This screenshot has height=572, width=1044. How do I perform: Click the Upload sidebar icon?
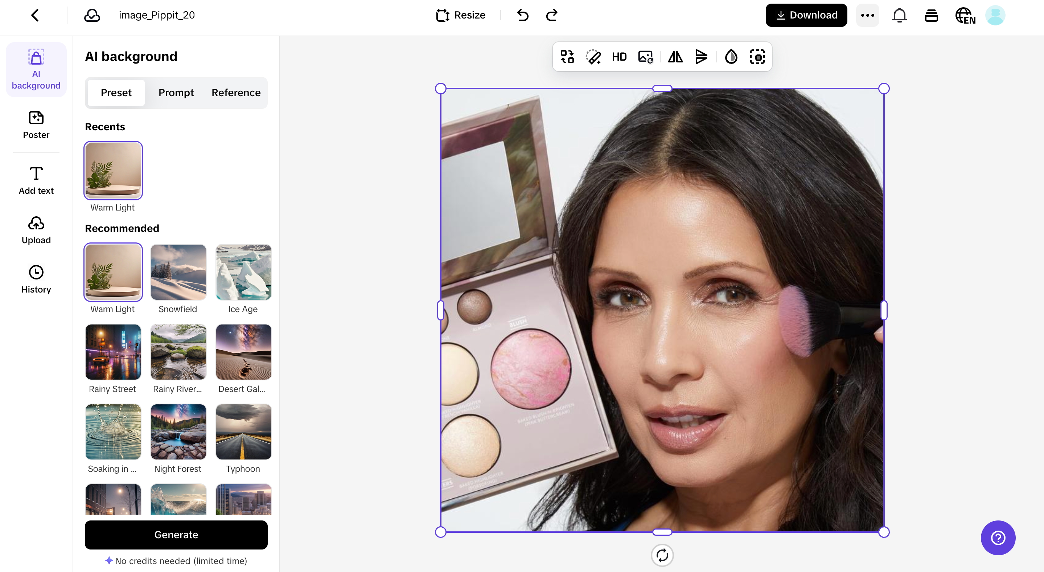tap(36, 230)
